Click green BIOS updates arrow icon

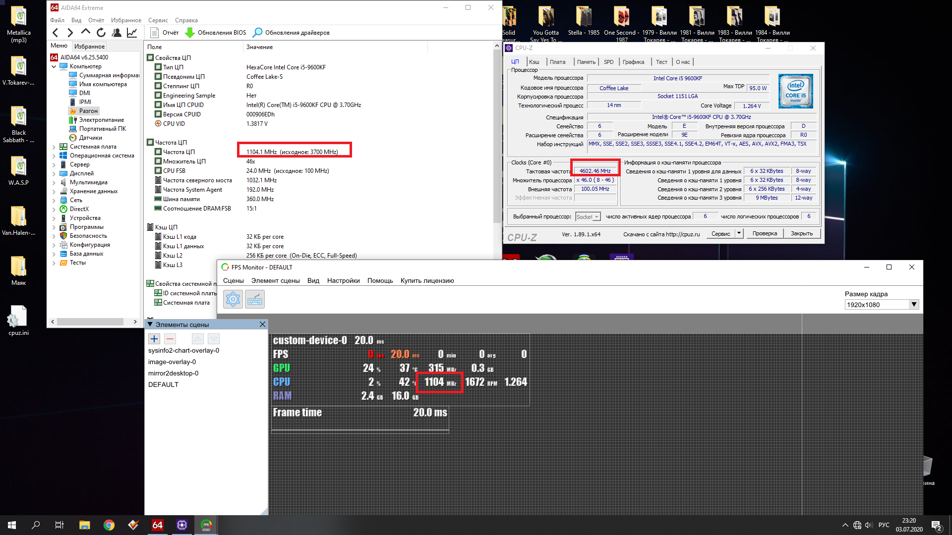(189, 33)
